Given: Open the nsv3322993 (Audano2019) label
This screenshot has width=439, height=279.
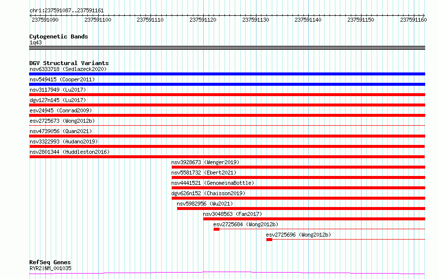Looking at the screenshot, I should point(64,141).
